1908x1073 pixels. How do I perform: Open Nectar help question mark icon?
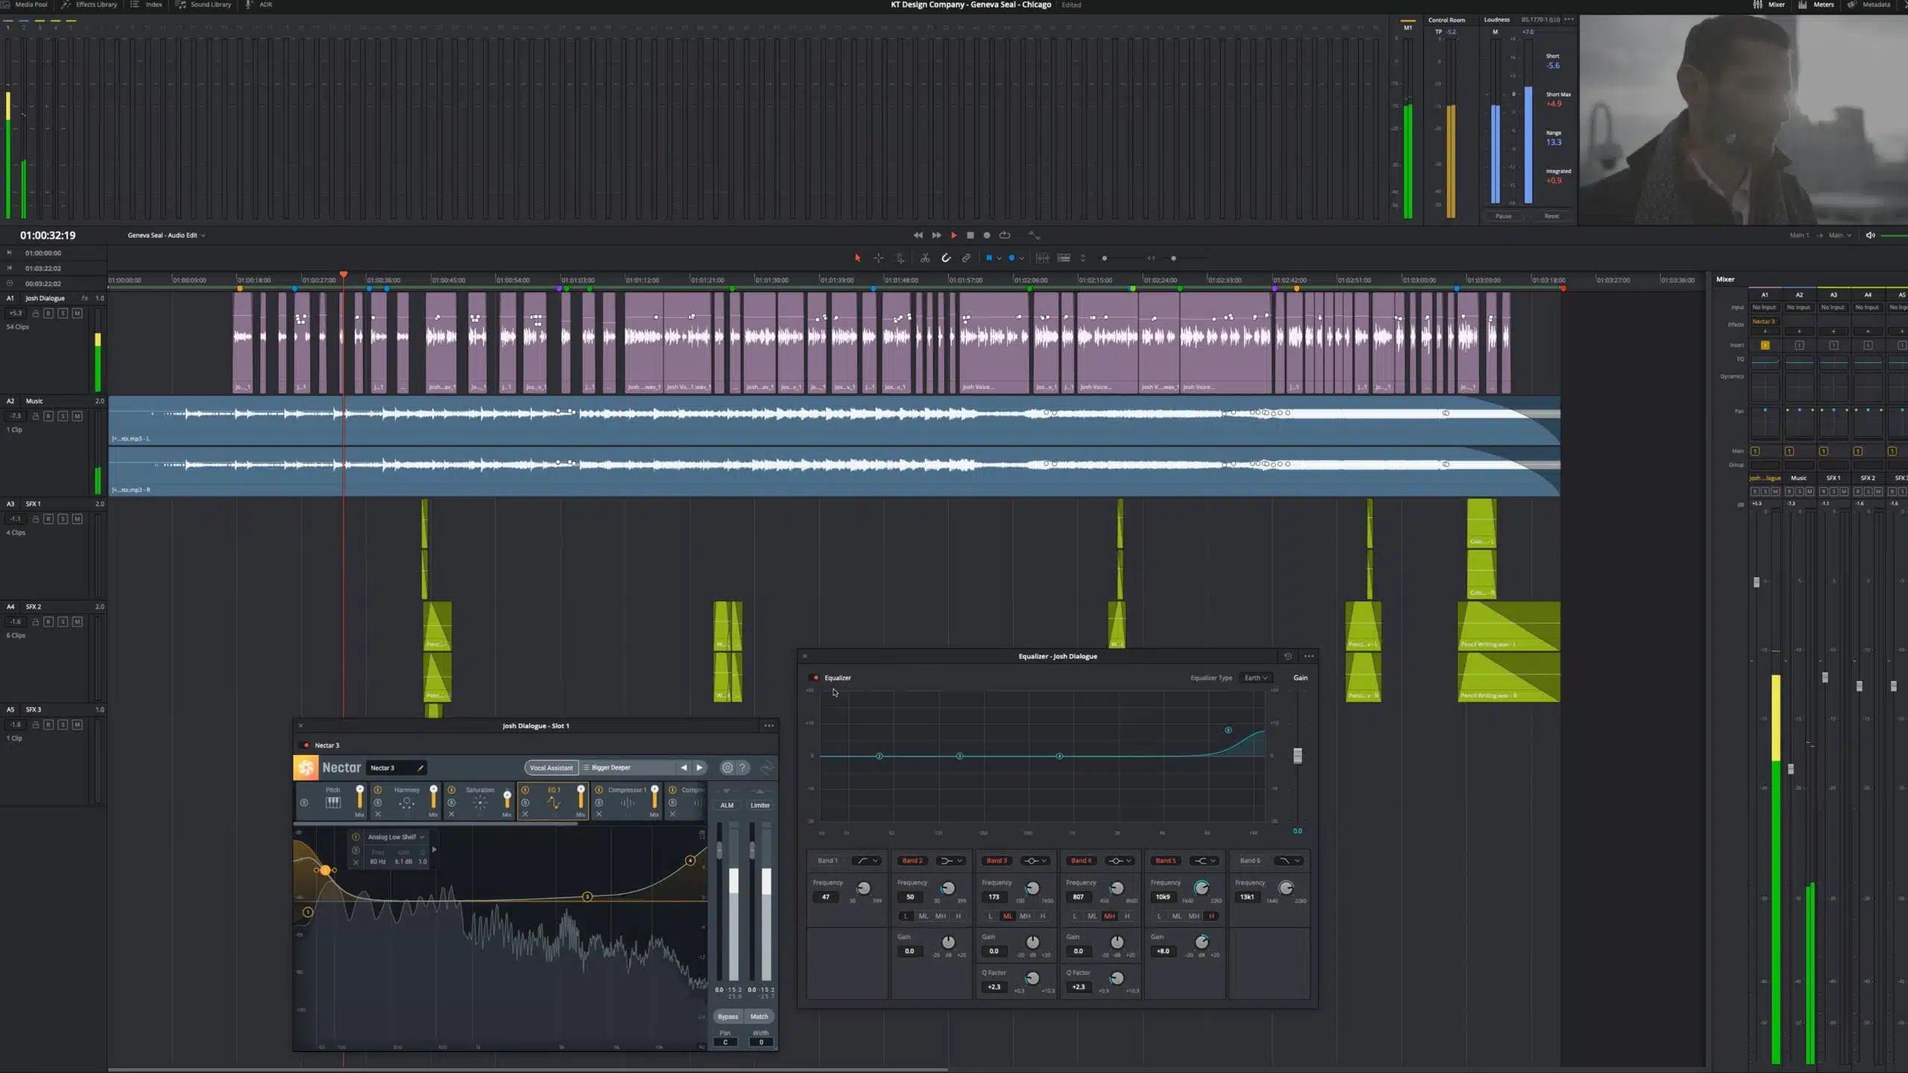[742, 767]
